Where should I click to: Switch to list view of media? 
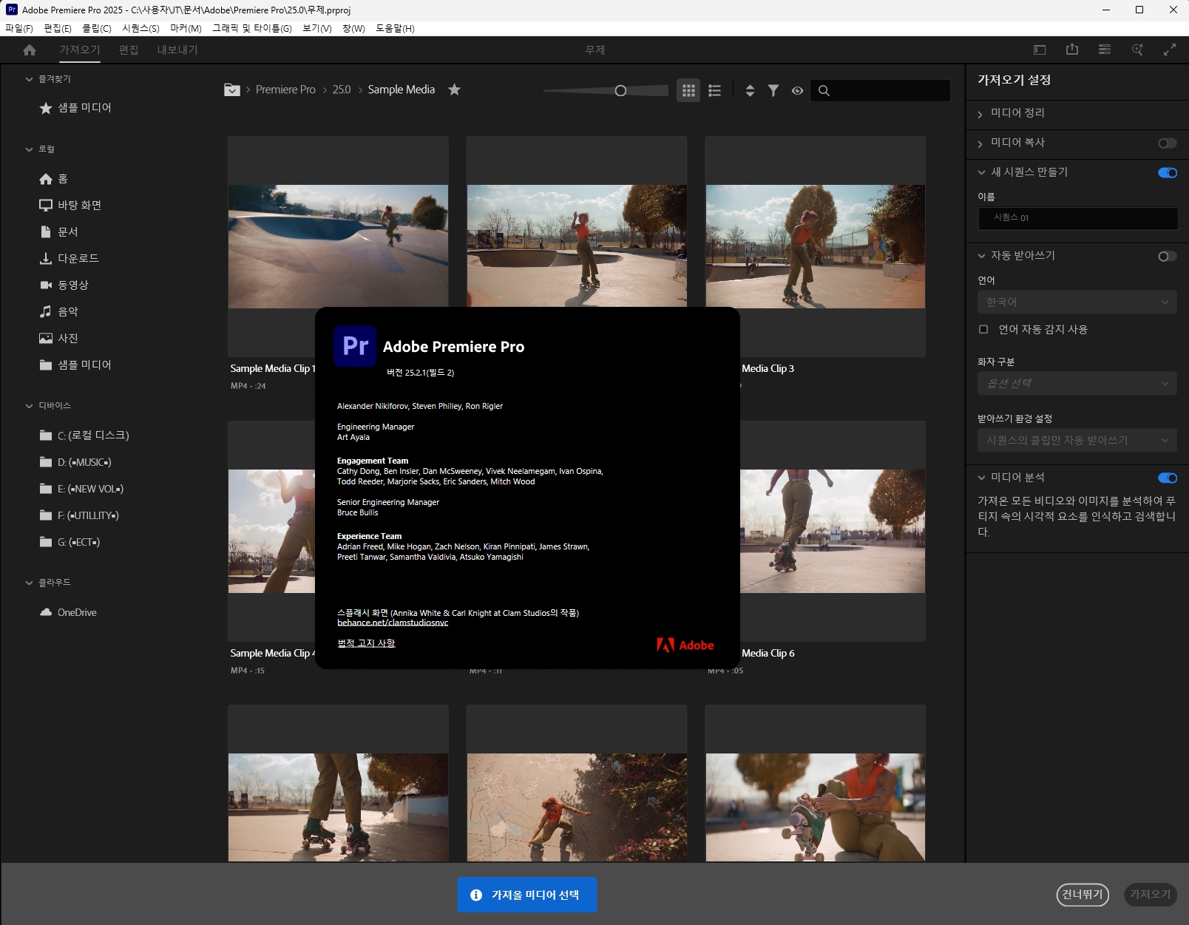point(714,90)
